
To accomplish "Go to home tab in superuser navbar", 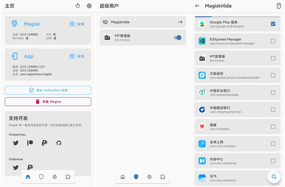I will coord(123,177).
